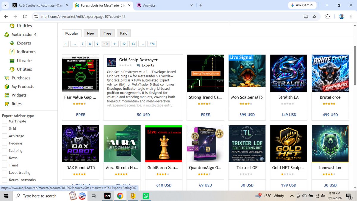This screenshot has height=201, width=357.
Task: Switch to the New products tab
Action: coord(91,33)
